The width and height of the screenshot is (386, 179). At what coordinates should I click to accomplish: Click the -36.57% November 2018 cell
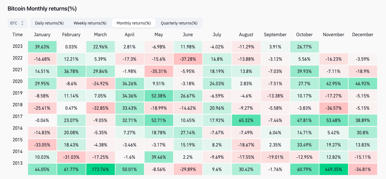[333, 108]
